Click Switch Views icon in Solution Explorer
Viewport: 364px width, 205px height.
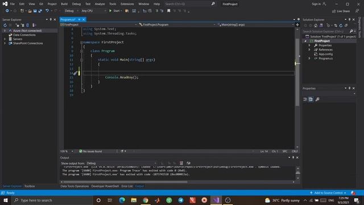(x=321, y=26)
